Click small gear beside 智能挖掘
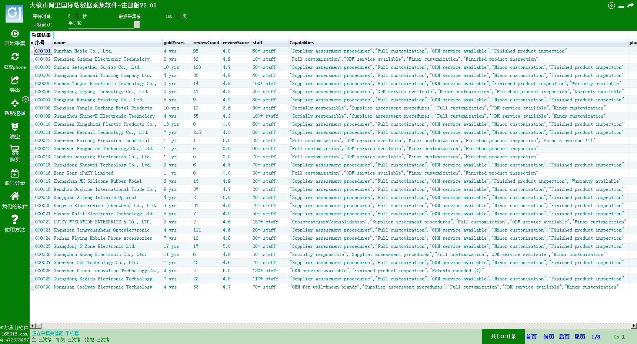The image size is (637, 344). tap(26, 99)
